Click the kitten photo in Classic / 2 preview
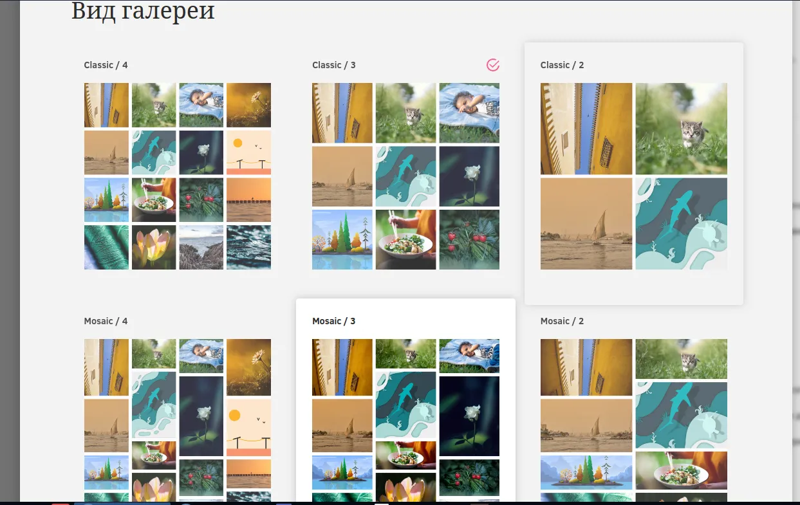 [x=682, y=129]
